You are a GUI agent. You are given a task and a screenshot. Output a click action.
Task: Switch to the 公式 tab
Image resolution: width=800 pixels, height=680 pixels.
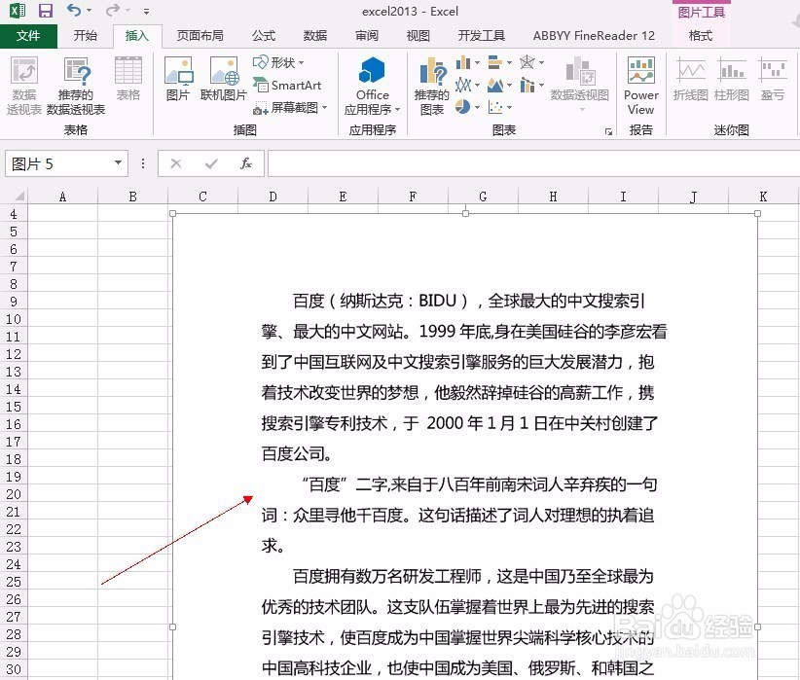(264, 36)
